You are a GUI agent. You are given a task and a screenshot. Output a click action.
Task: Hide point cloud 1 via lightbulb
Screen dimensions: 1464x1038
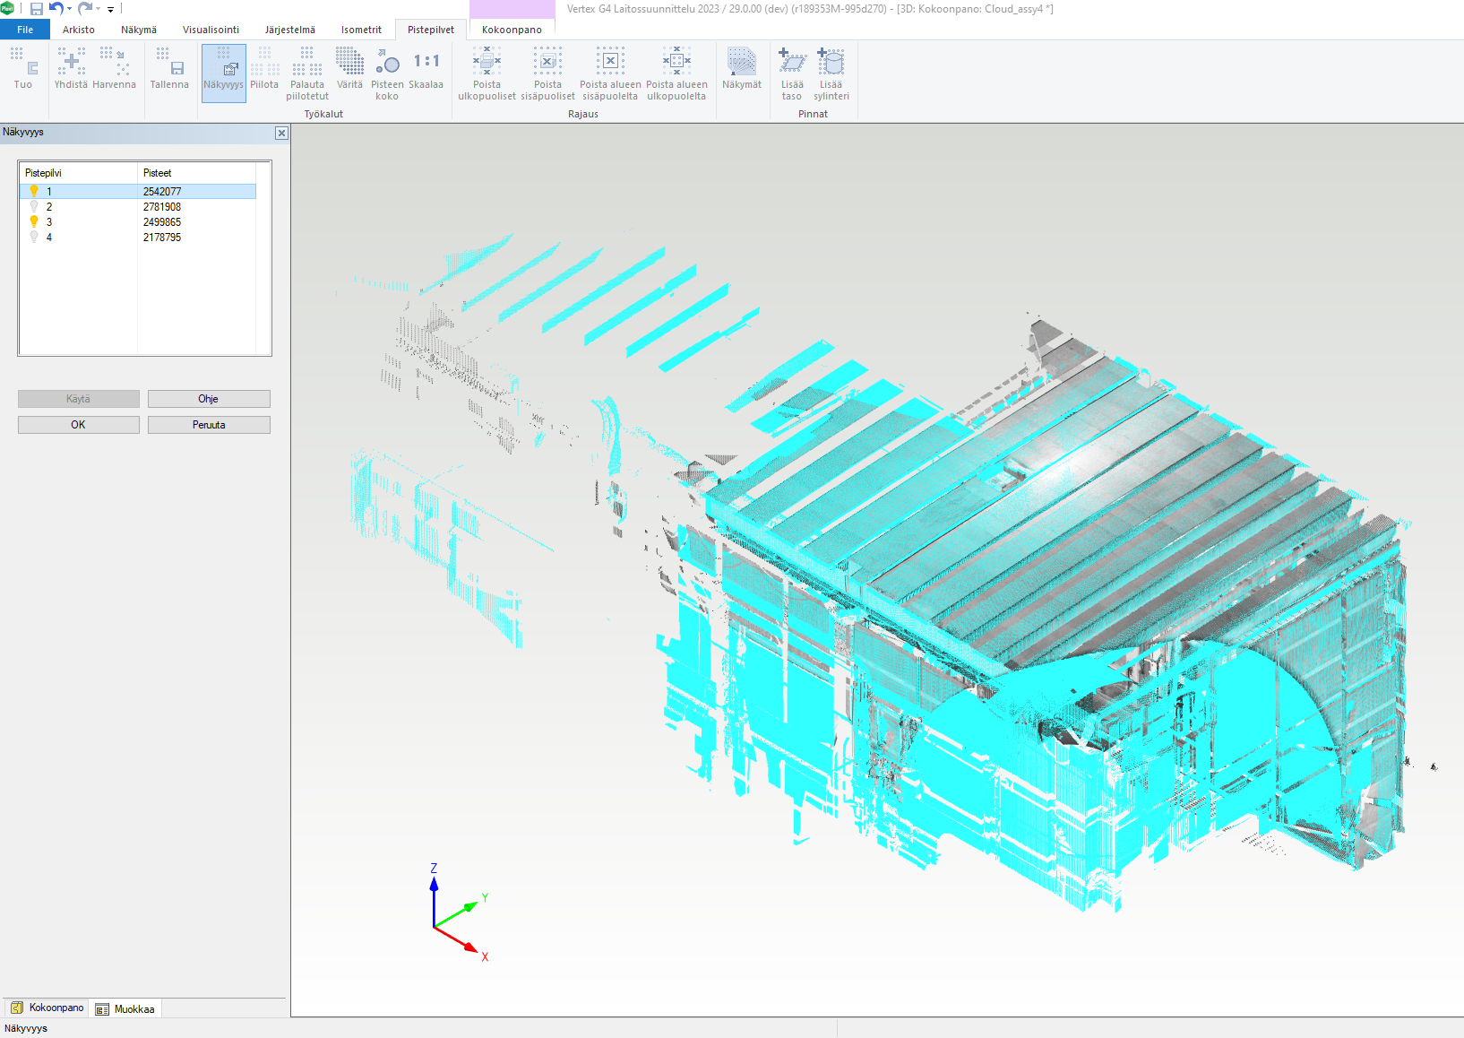pos(34,191)
